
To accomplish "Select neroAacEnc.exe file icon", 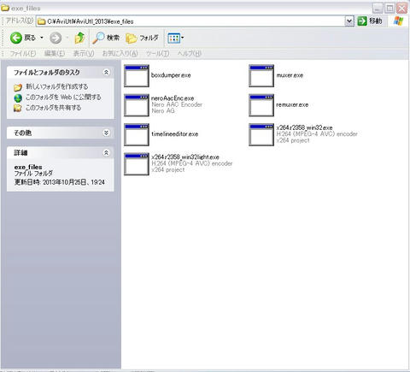I will [x=137, y=105].
